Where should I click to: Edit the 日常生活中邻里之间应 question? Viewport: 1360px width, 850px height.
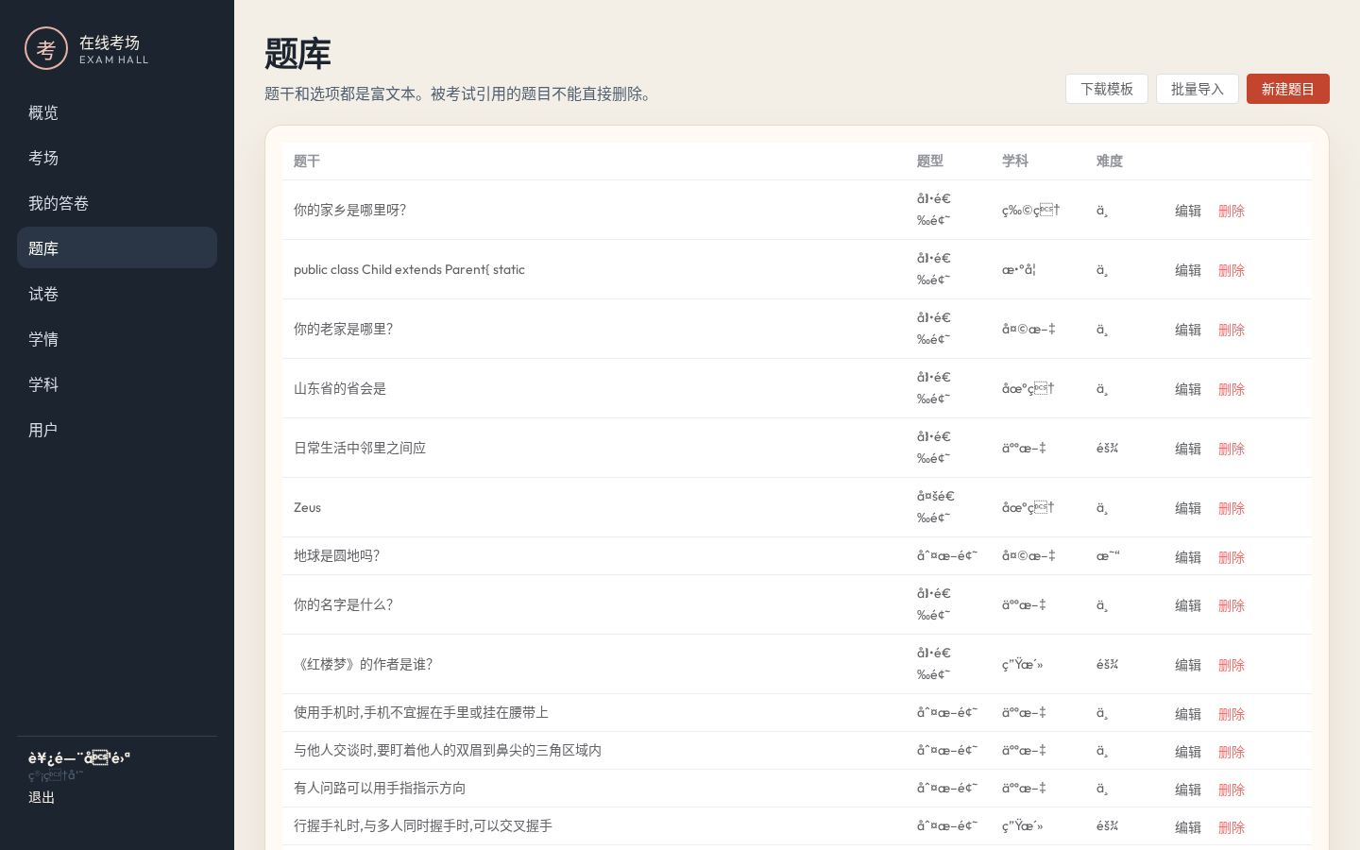click(x=1188, y=449)
